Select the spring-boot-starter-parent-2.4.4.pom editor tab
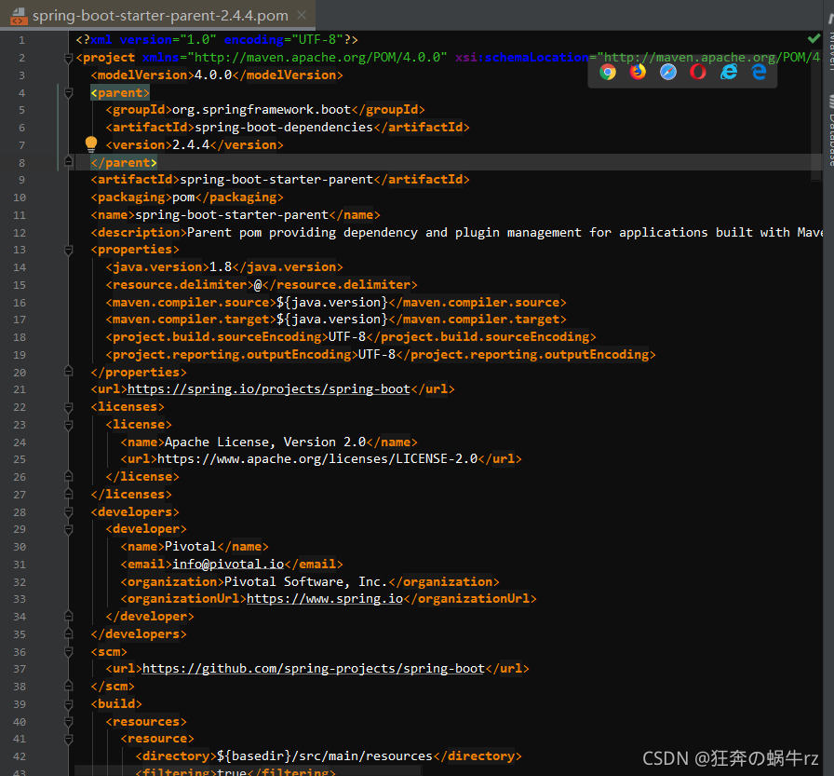This screenshot has height=776, width=834. click(158, 15)
